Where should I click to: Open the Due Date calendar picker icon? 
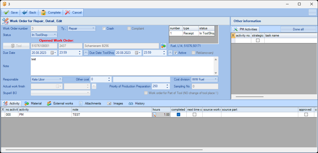(53, 53)
